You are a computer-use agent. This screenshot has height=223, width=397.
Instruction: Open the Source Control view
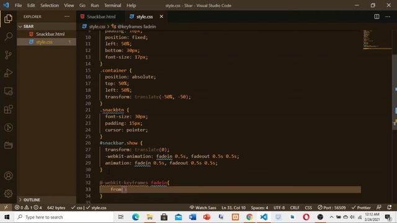point(8,55)
